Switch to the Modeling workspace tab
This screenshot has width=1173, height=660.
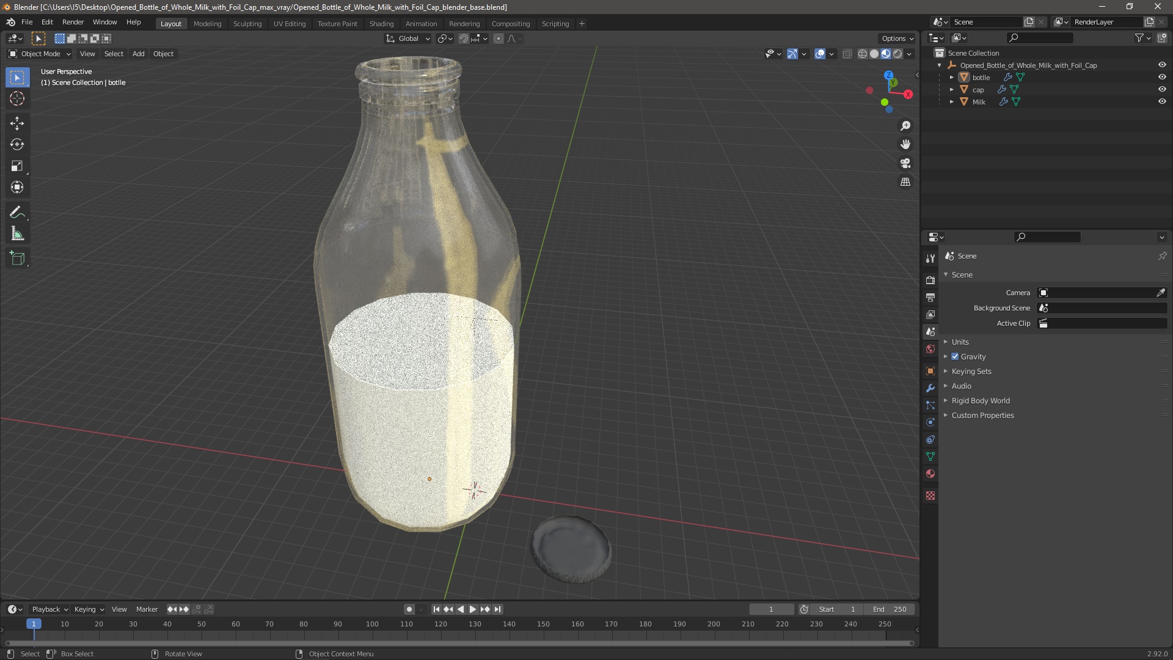[207, 24]
